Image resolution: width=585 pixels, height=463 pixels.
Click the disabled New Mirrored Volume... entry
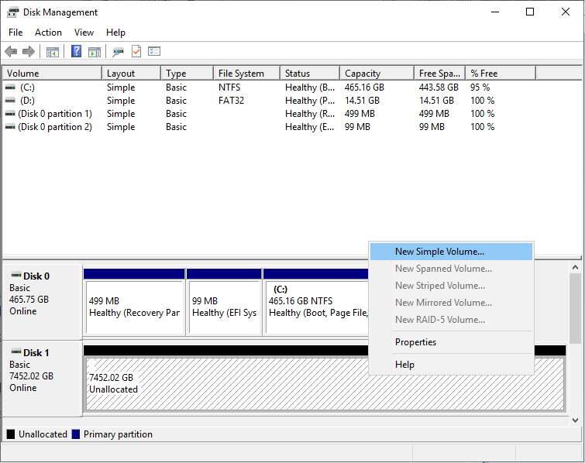tap(451, 303)
